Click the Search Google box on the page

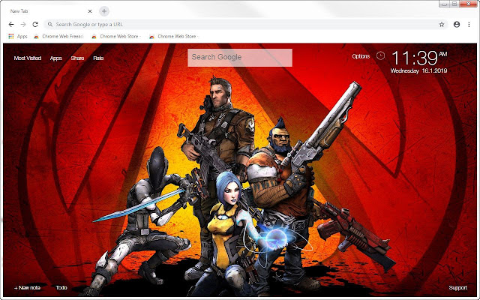click(x=240, y=58)
